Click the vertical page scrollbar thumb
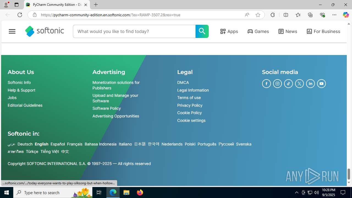The height and width of the screenshot is (198, 352). click(x=349, y=174)
